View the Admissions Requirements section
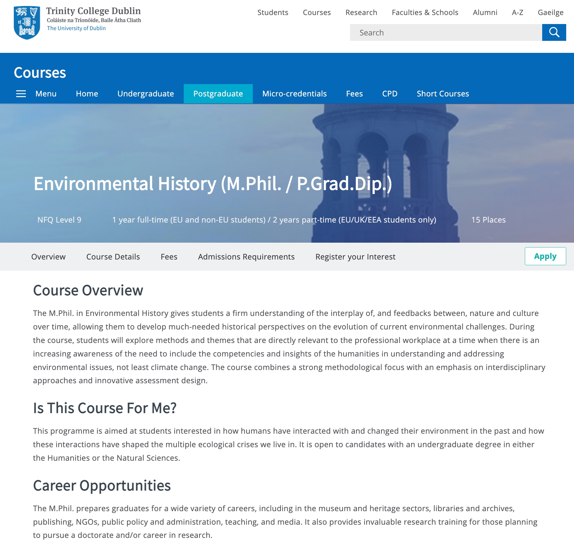 click(246, 257)
